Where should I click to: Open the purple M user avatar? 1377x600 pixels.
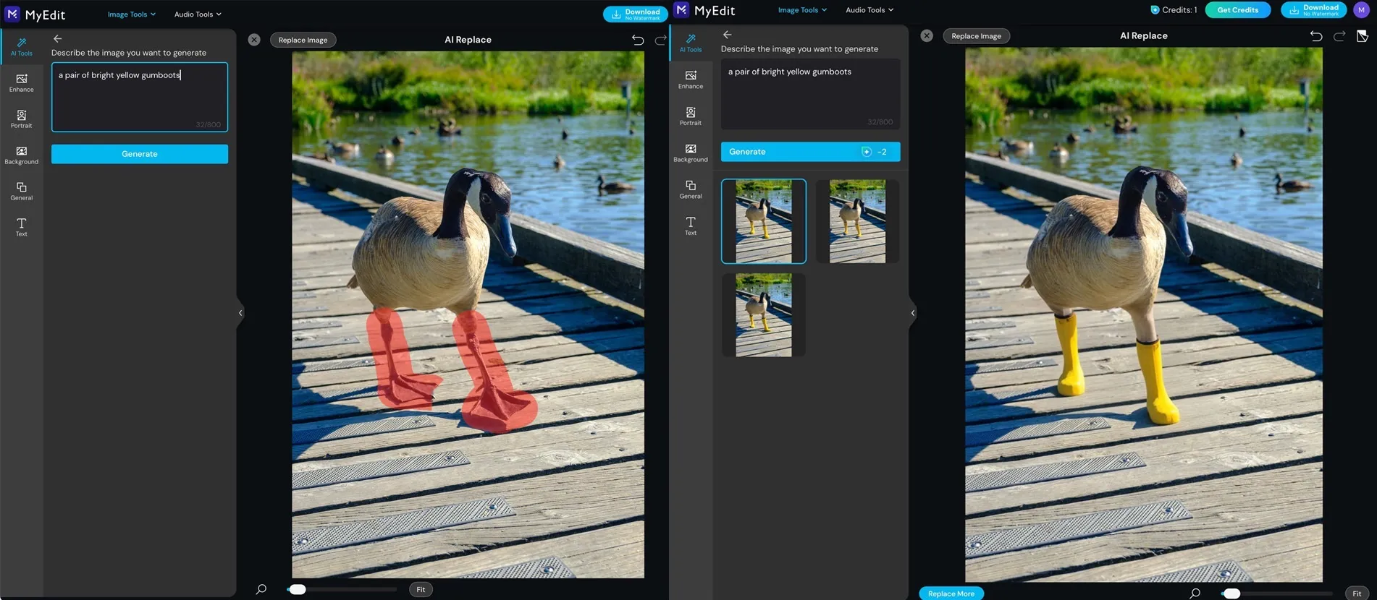pos(1361,10)
